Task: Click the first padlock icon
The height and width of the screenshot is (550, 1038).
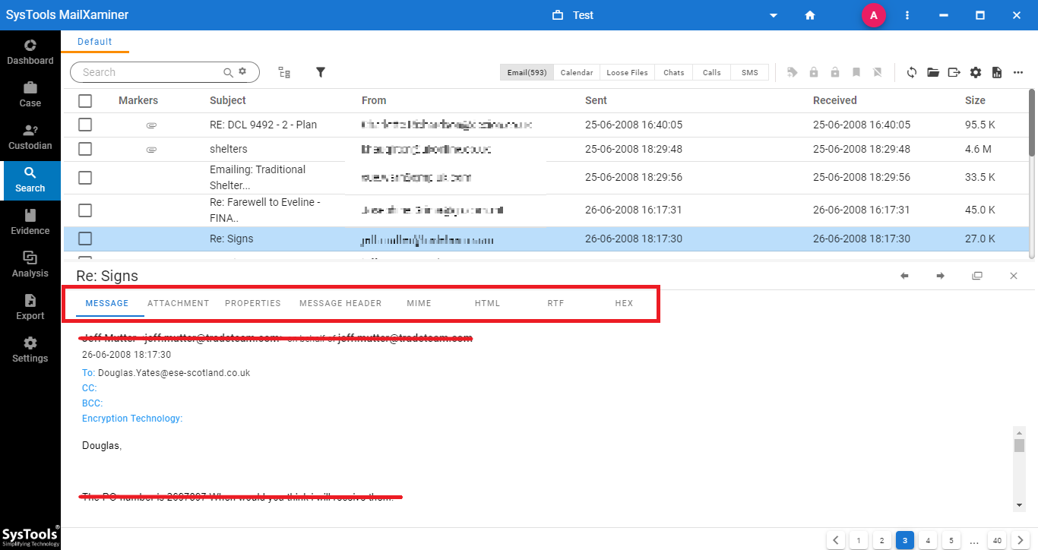Action: 814,72
